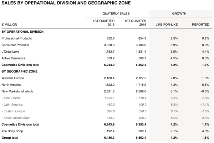Click The Body Shop value 192.4

click(111, 131)
